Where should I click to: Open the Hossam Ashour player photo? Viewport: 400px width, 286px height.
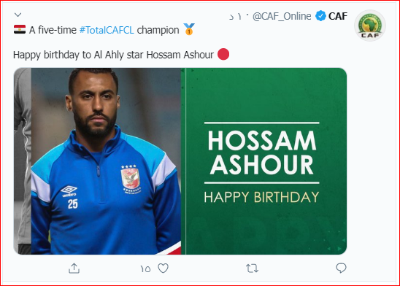point(98,161)
